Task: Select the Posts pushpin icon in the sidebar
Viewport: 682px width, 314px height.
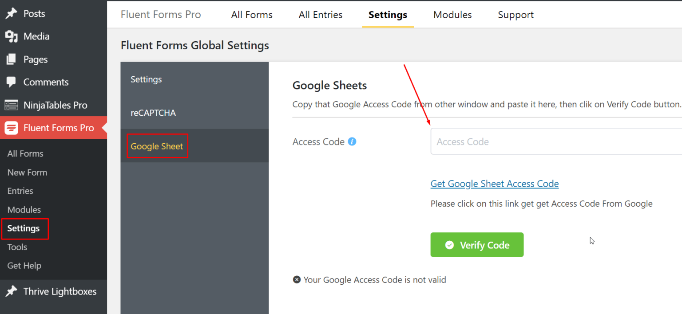Action: click(x=12, y=13)
